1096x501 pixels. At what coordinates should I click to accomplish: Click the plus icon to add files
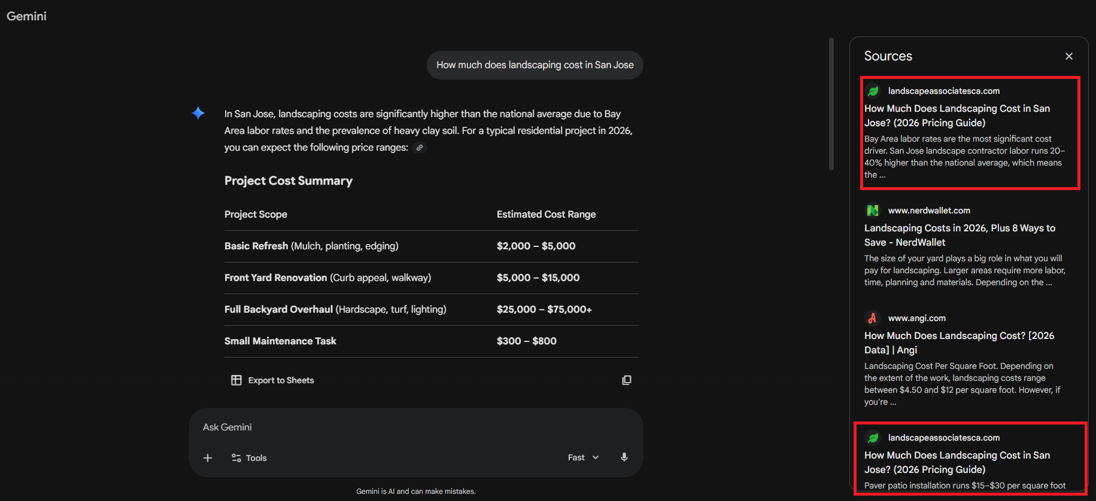pyautogui.click(x=208, y=458)
